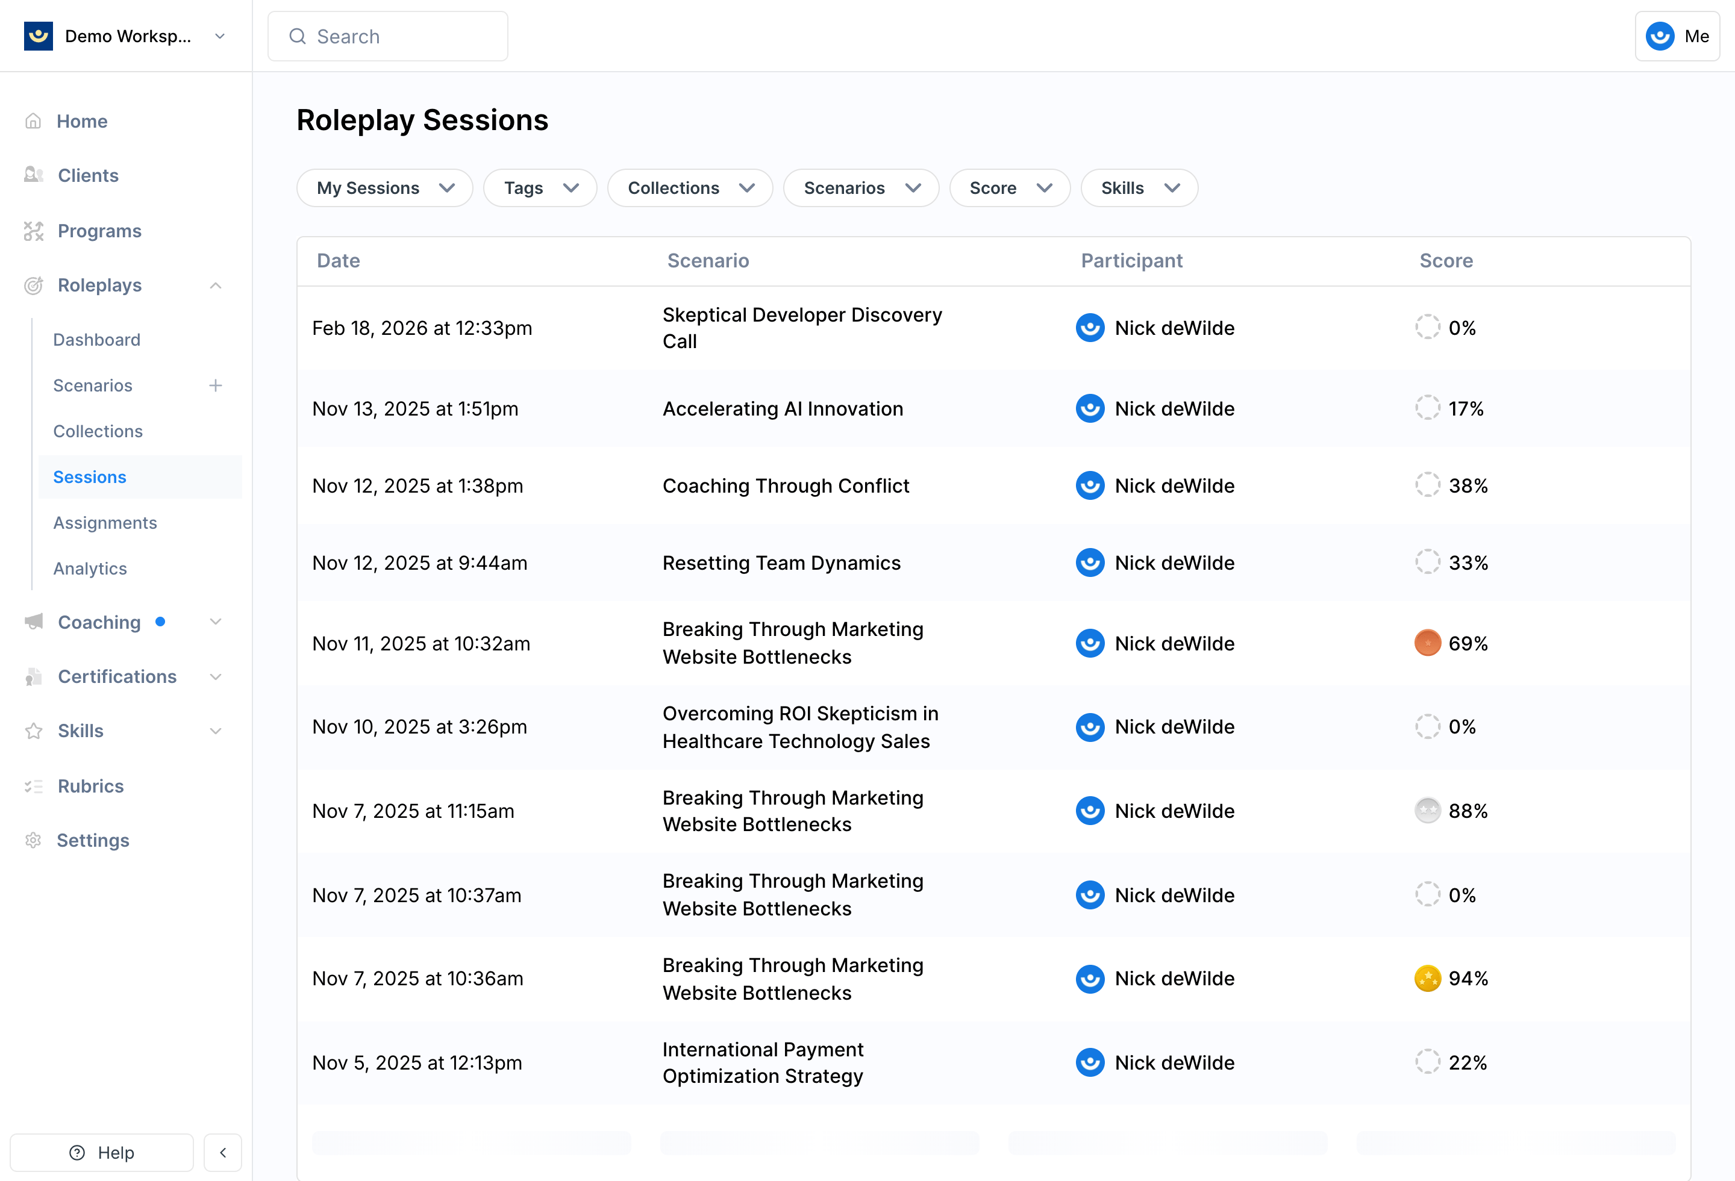The width and height of the screenshot is (1735, 1181).
Task: Open the Tags filter dropdown
Action: [x=540, y=188]
